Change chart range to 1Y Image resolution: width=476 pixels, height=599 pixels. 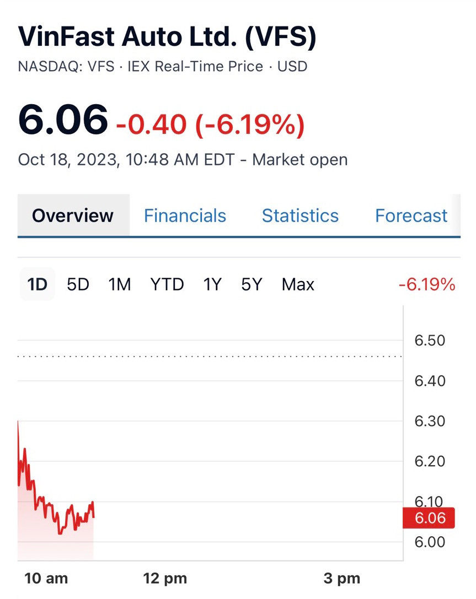212,284
